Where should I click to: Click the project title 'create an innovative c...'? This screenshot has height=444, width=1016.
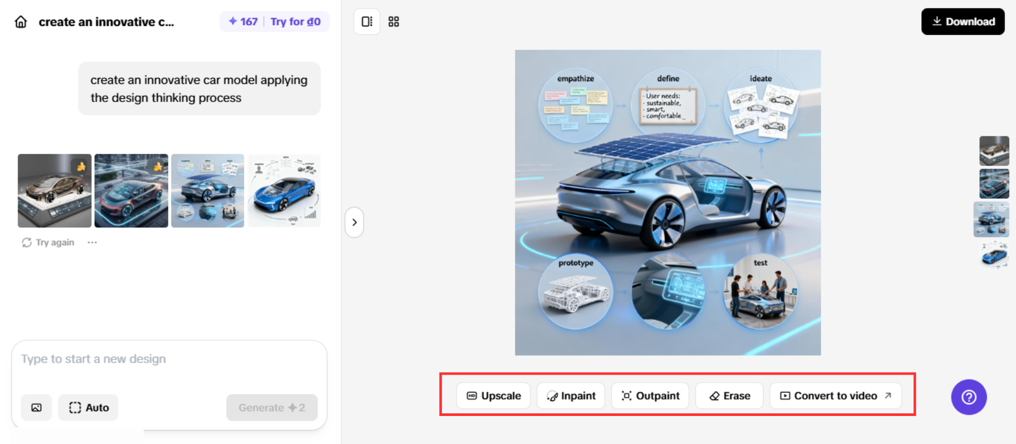click(x=106, y=22)
